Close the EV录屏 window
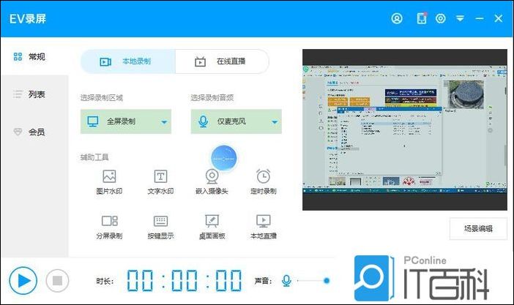Image resolution: width=514 pixels, height=305 pixels. [x=499, y=18]
